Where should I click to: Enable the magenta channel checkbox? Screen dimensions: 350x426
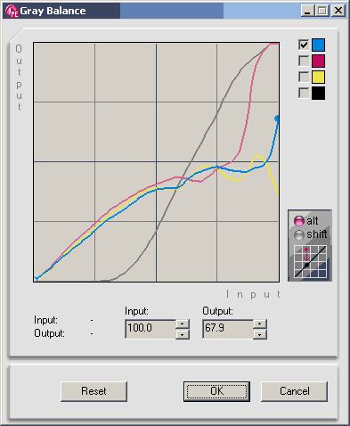pyautogui.click(x=304, y=61)
